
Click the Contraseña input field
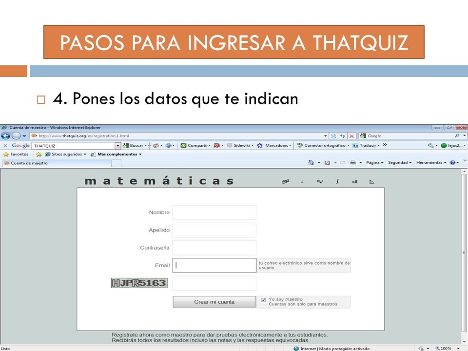pos(214,248)
